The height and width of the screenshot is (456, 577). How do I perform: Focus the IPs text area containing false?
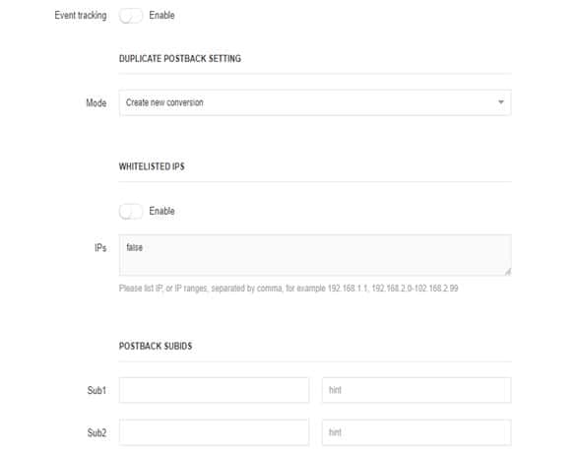click(315, 255)
